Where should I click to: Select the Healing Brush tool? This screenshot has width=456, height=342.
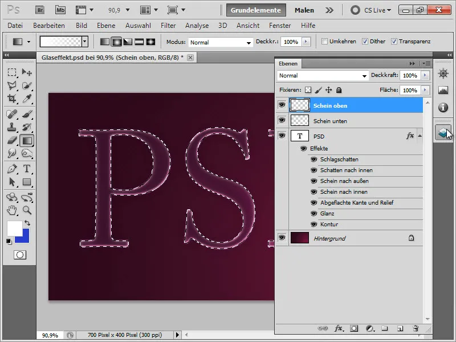[x=12, y=114]
